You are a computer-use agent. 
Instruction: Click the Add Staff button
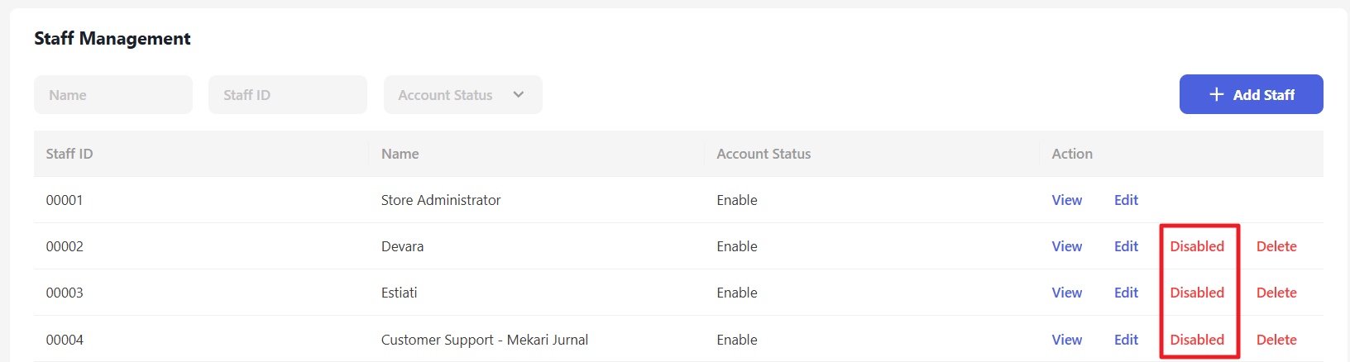tap(1251, 94)
